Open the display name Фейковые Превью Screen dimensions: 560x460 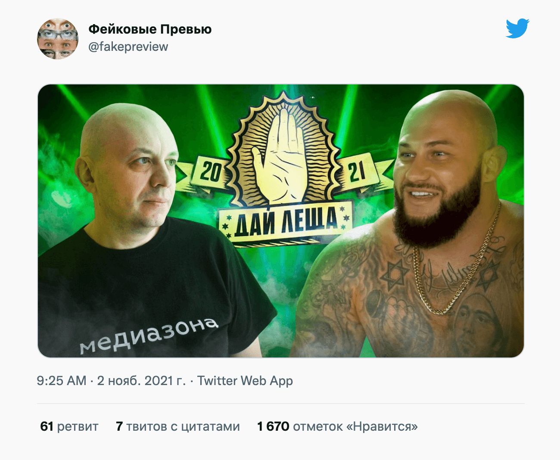(x=150, y=29)
